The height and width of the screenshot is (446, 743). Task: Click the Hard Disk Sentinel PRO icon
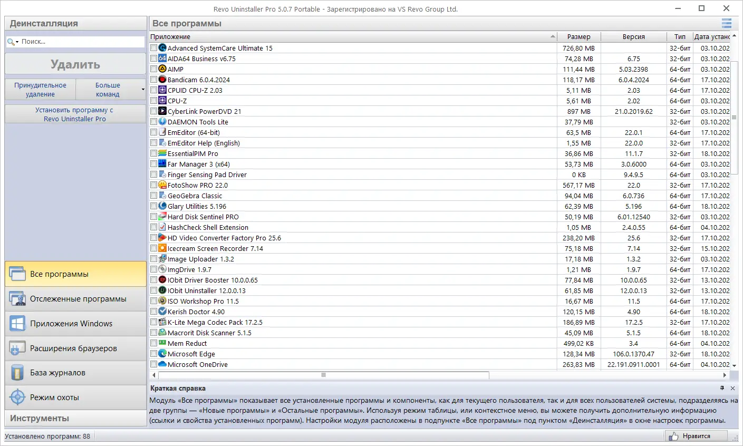[x=162, y=217]
